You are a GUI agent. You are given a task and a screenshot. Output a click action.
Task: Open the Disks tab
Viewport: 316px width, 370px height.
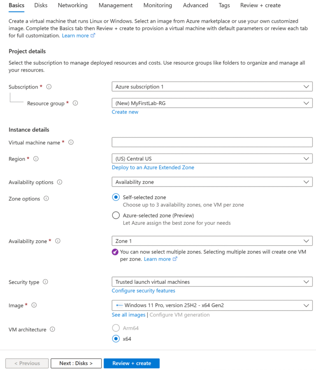tap(41, 5)
